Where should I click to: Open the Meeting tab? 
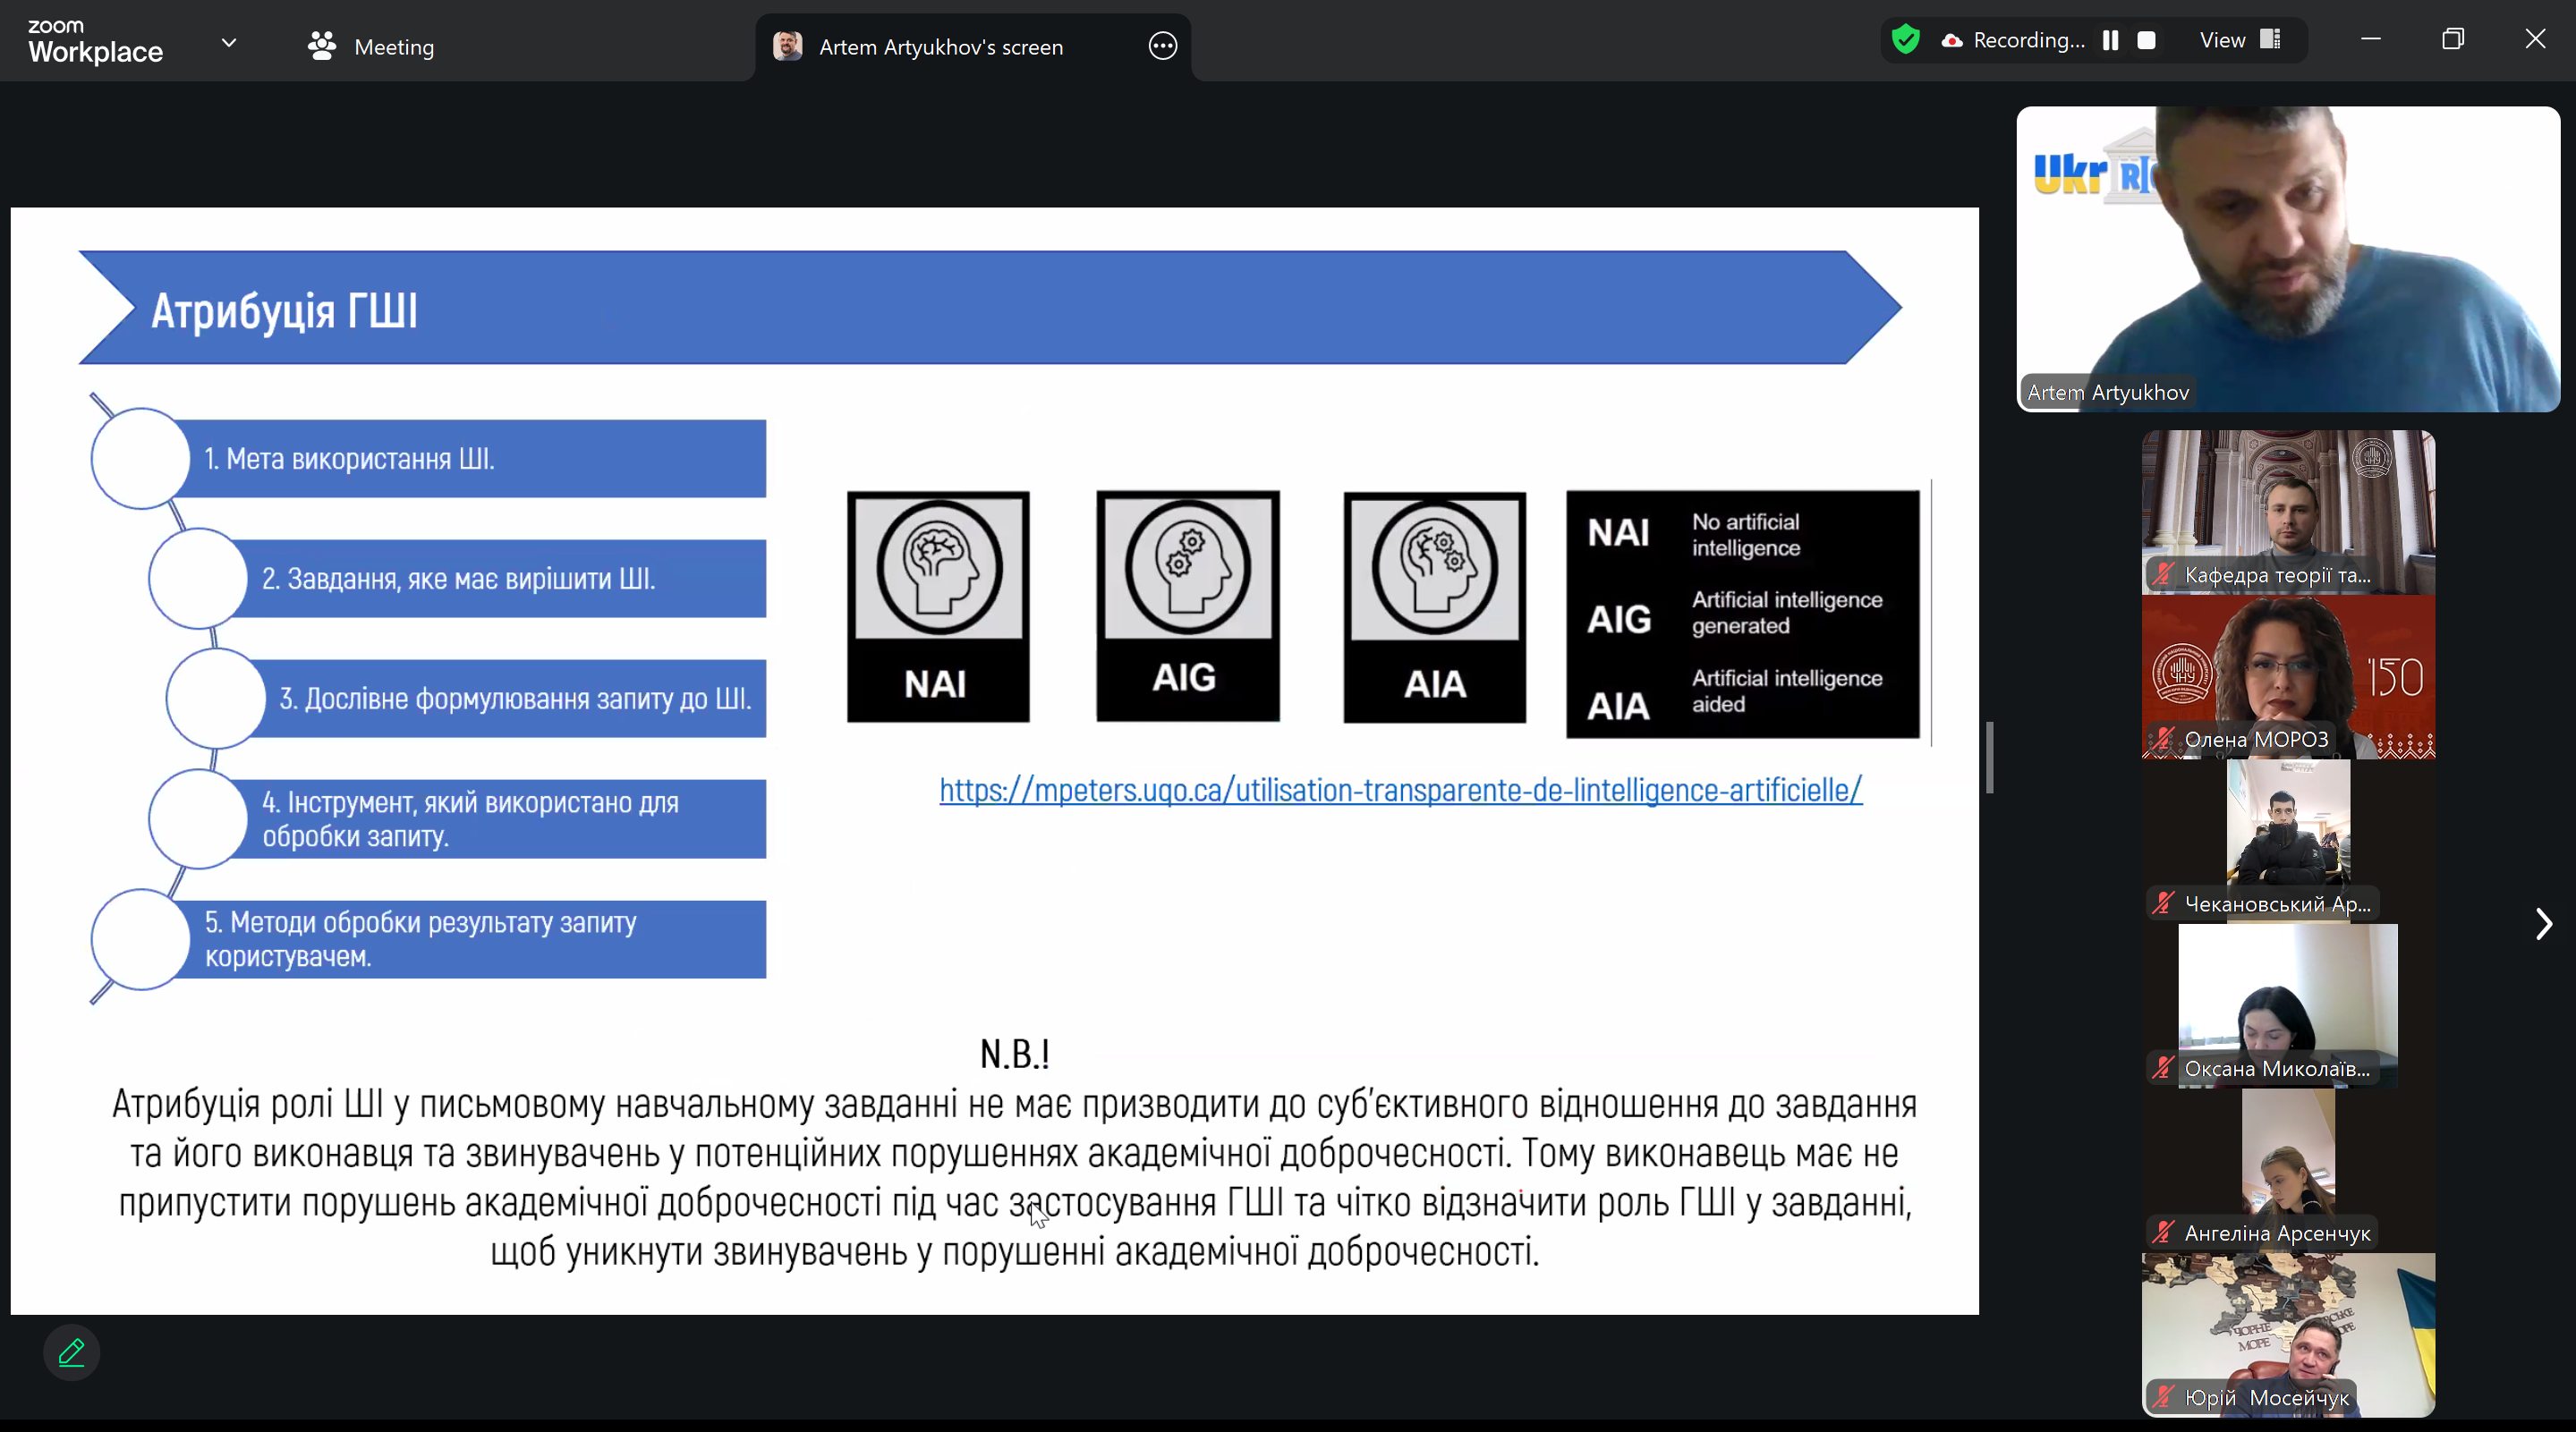pyautogui.click(x=371, y=46)
